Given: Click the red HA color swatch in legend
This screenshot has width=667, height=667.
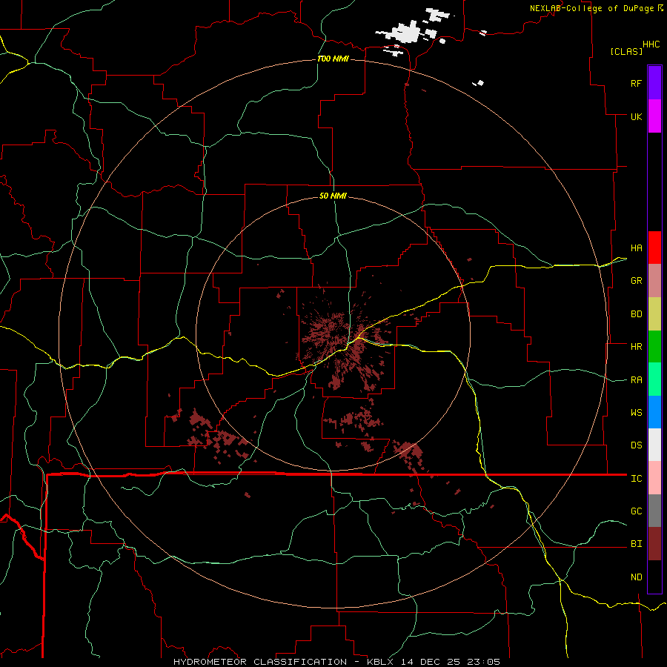Looking at the screenshot, I should [654, 248].
